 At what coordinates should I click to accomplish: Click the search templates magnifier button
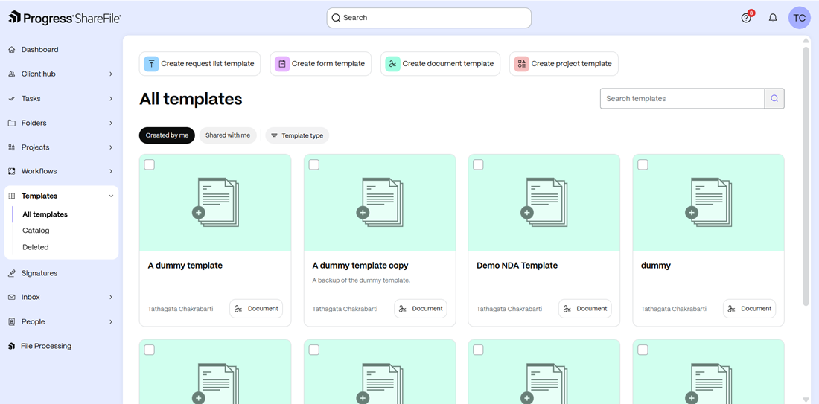[x=774, y=99]
